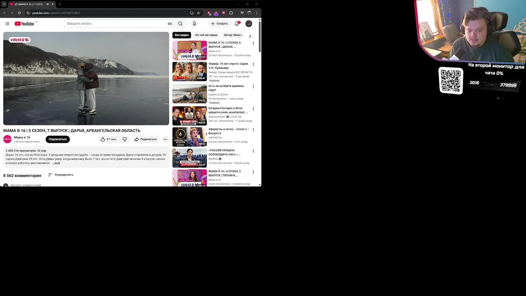The width and height of the screenshot is (526, 296).
Task: Open the Универ. 15 лет спустя thumbnail
Action: pyautogui.click(x=189, y=72)
